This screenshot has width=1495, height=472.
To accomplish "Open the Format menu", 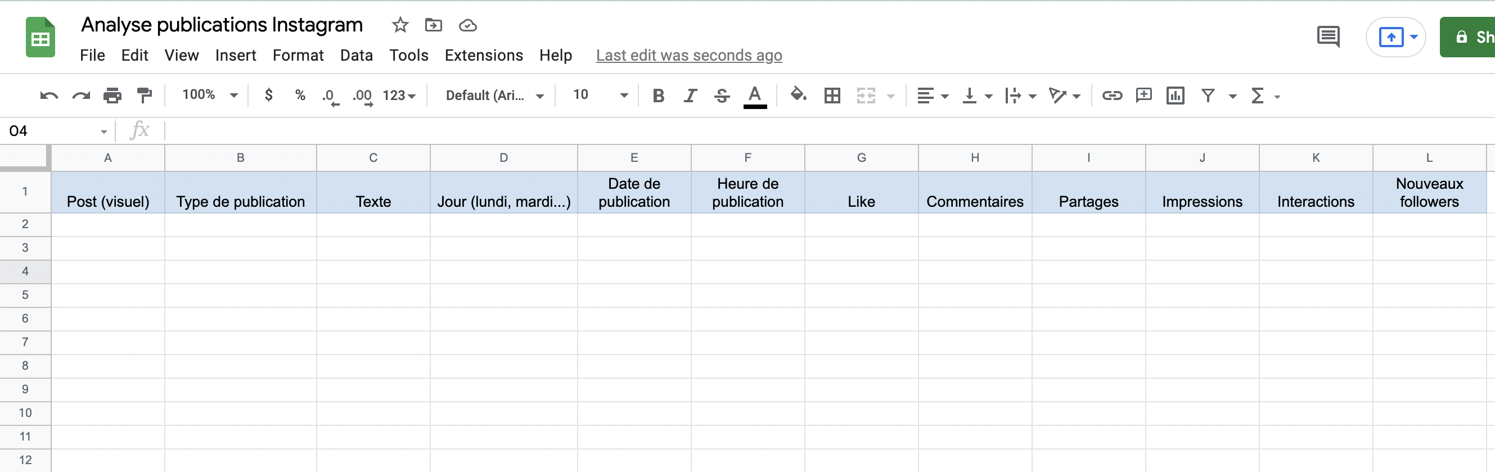I will [x=298, y=55].
